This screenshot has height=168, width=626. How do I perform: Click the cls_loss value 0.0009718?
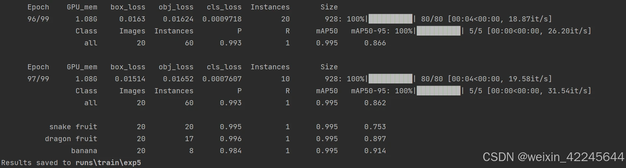point(222,19)
